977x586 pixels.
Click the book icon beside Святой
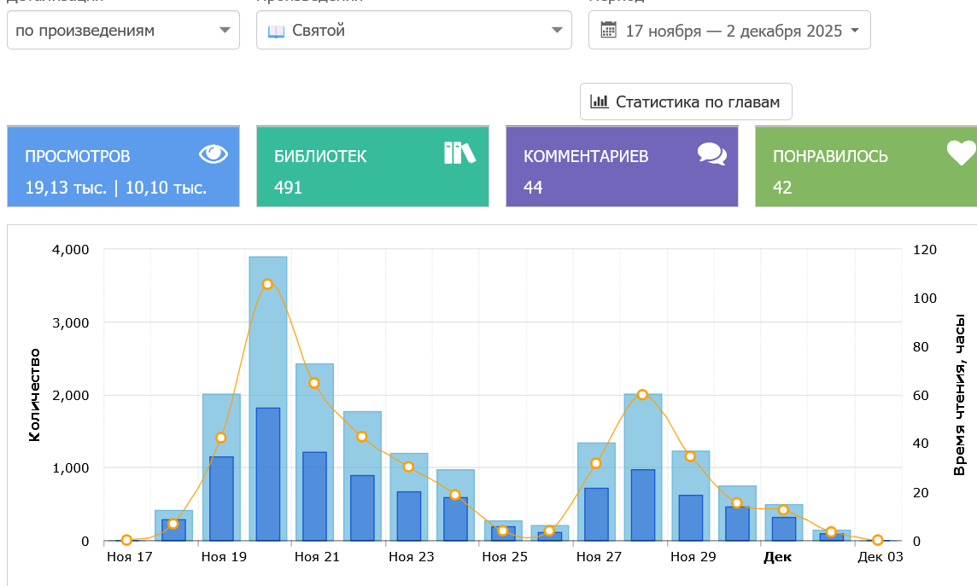point(276,31)
